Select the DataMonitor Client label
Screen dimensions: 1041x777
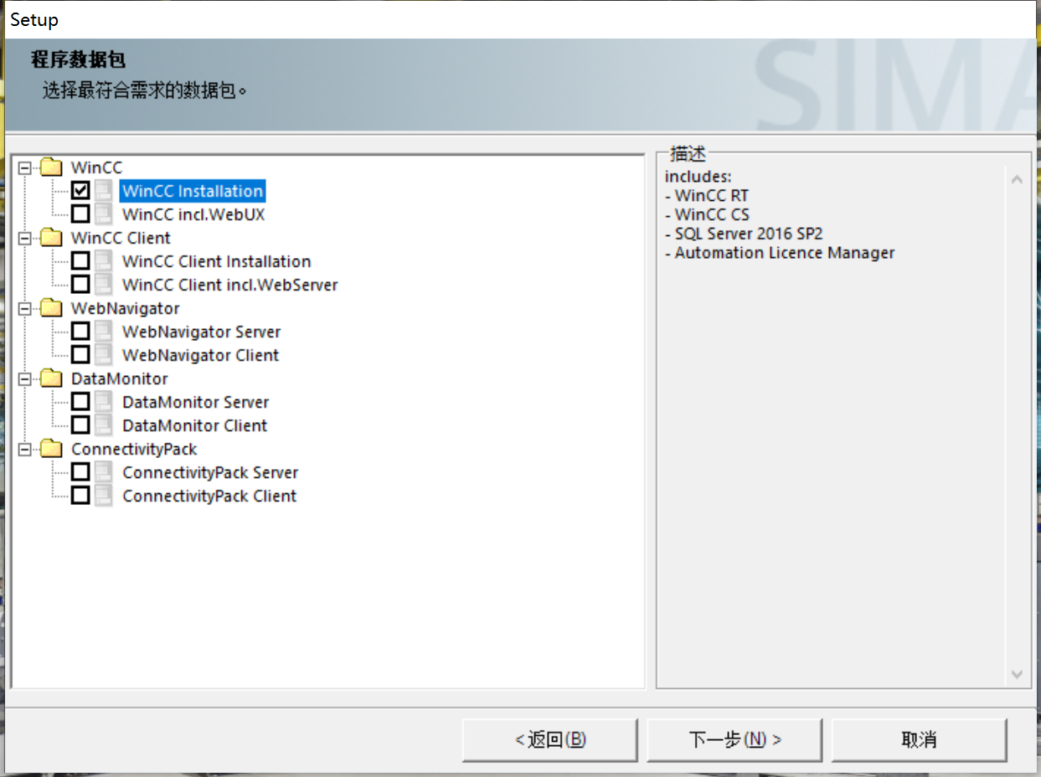pyautogui.click(x=194, y=425)
